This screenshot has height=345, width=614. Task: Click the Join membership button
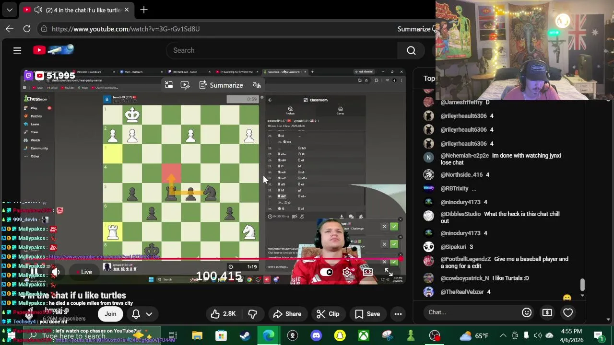pos(110,314)
